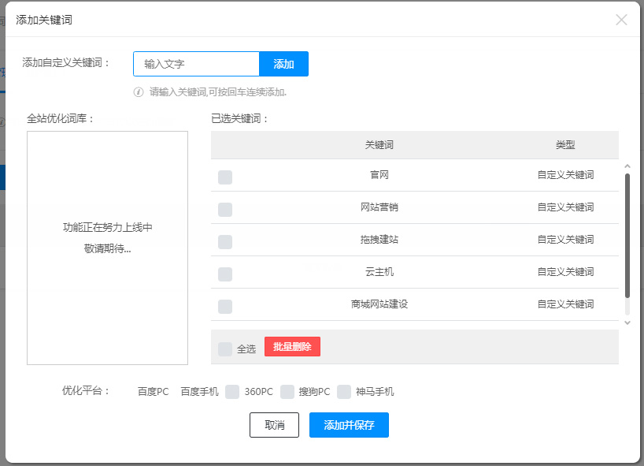Click the 输入文字 keyword input field
This screenshot has height=466, width=644.
click(195, 64)
